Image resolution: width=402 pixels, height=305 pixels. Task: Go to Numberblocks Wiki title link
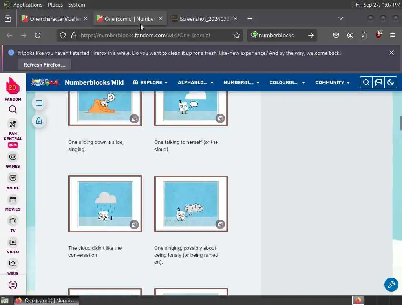(x=94, y=82)
